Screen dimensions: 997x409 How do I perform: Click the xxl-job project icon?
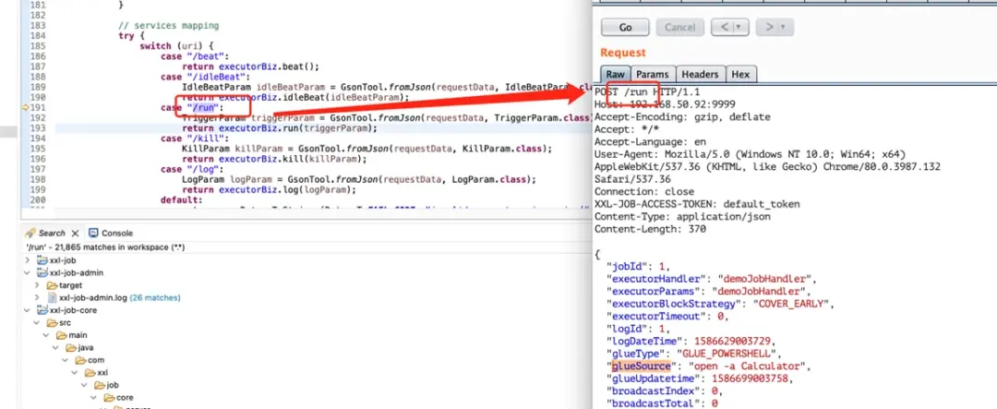(42, 260)
